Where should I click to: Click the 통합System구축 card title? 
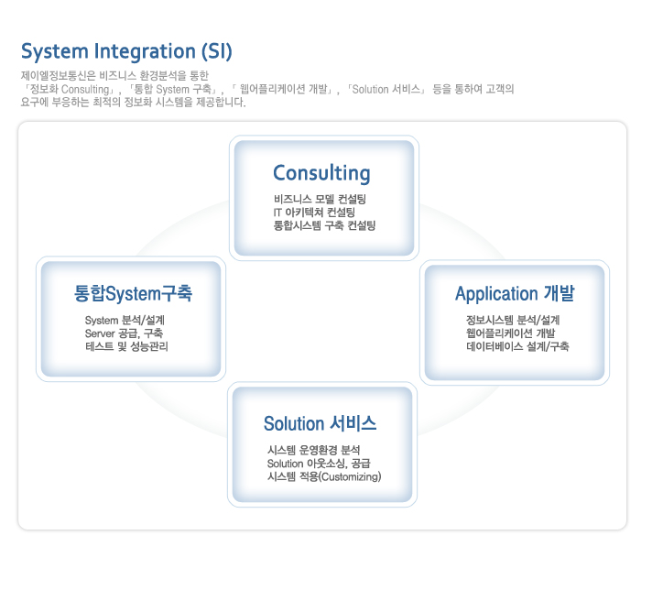133,293
